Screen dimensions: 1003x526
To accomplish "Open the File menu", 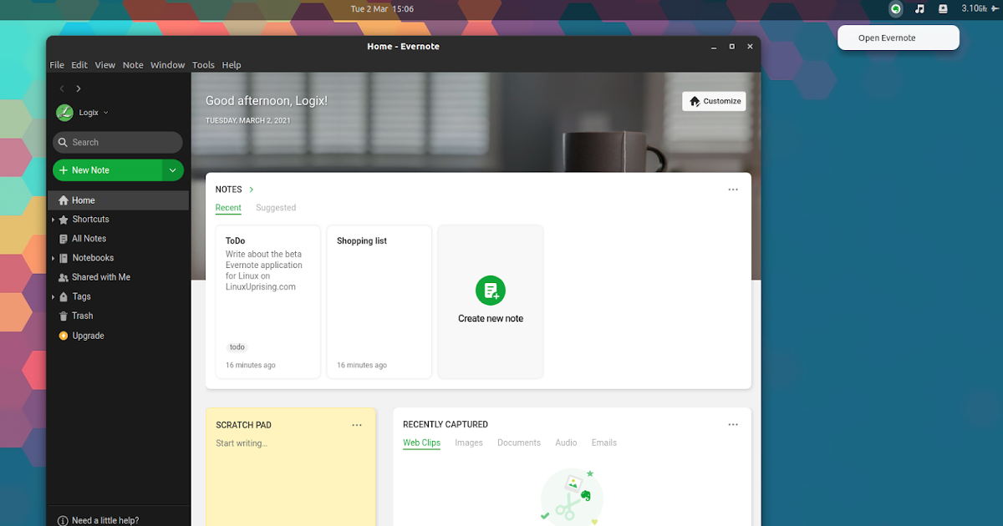I will click(57, 65).
